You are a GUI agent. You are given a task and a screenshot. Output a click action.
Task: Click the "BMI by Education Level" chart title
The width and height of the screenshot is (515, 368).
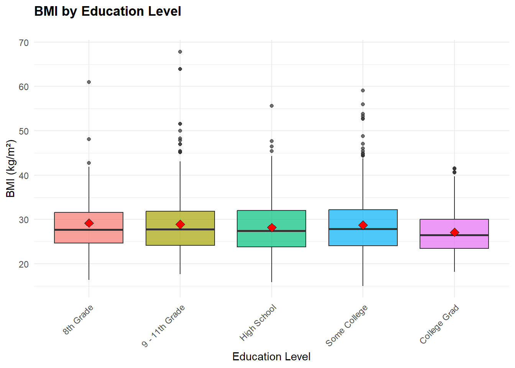(x=108, y=11)
